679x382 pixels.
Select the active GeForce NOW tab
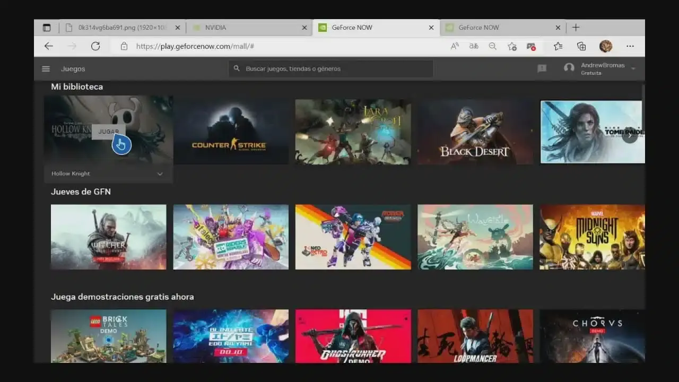pos(376,28)
